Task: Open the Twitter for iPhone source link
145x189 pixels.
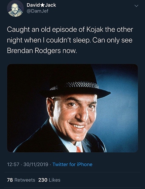Action: pos(72,164)
